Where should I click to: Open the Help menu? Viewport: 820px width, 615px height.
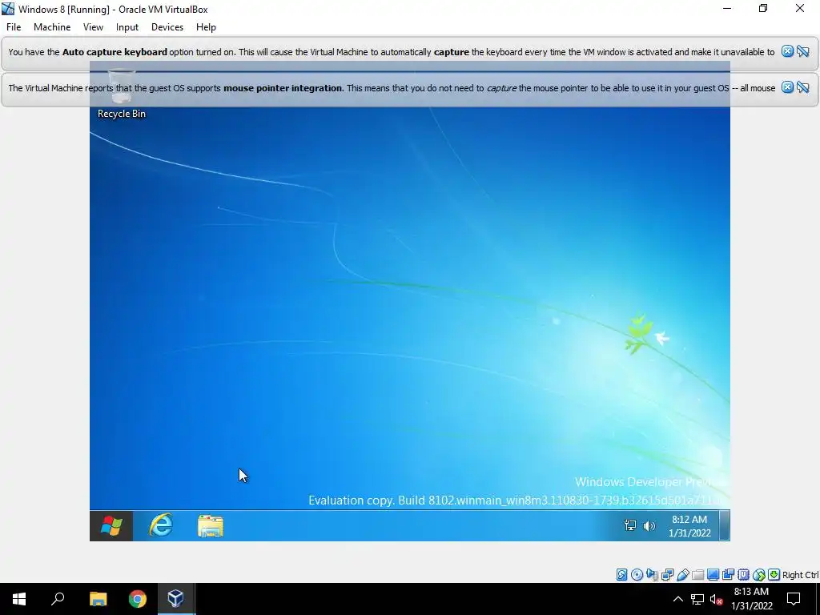[x=206, y=27]
